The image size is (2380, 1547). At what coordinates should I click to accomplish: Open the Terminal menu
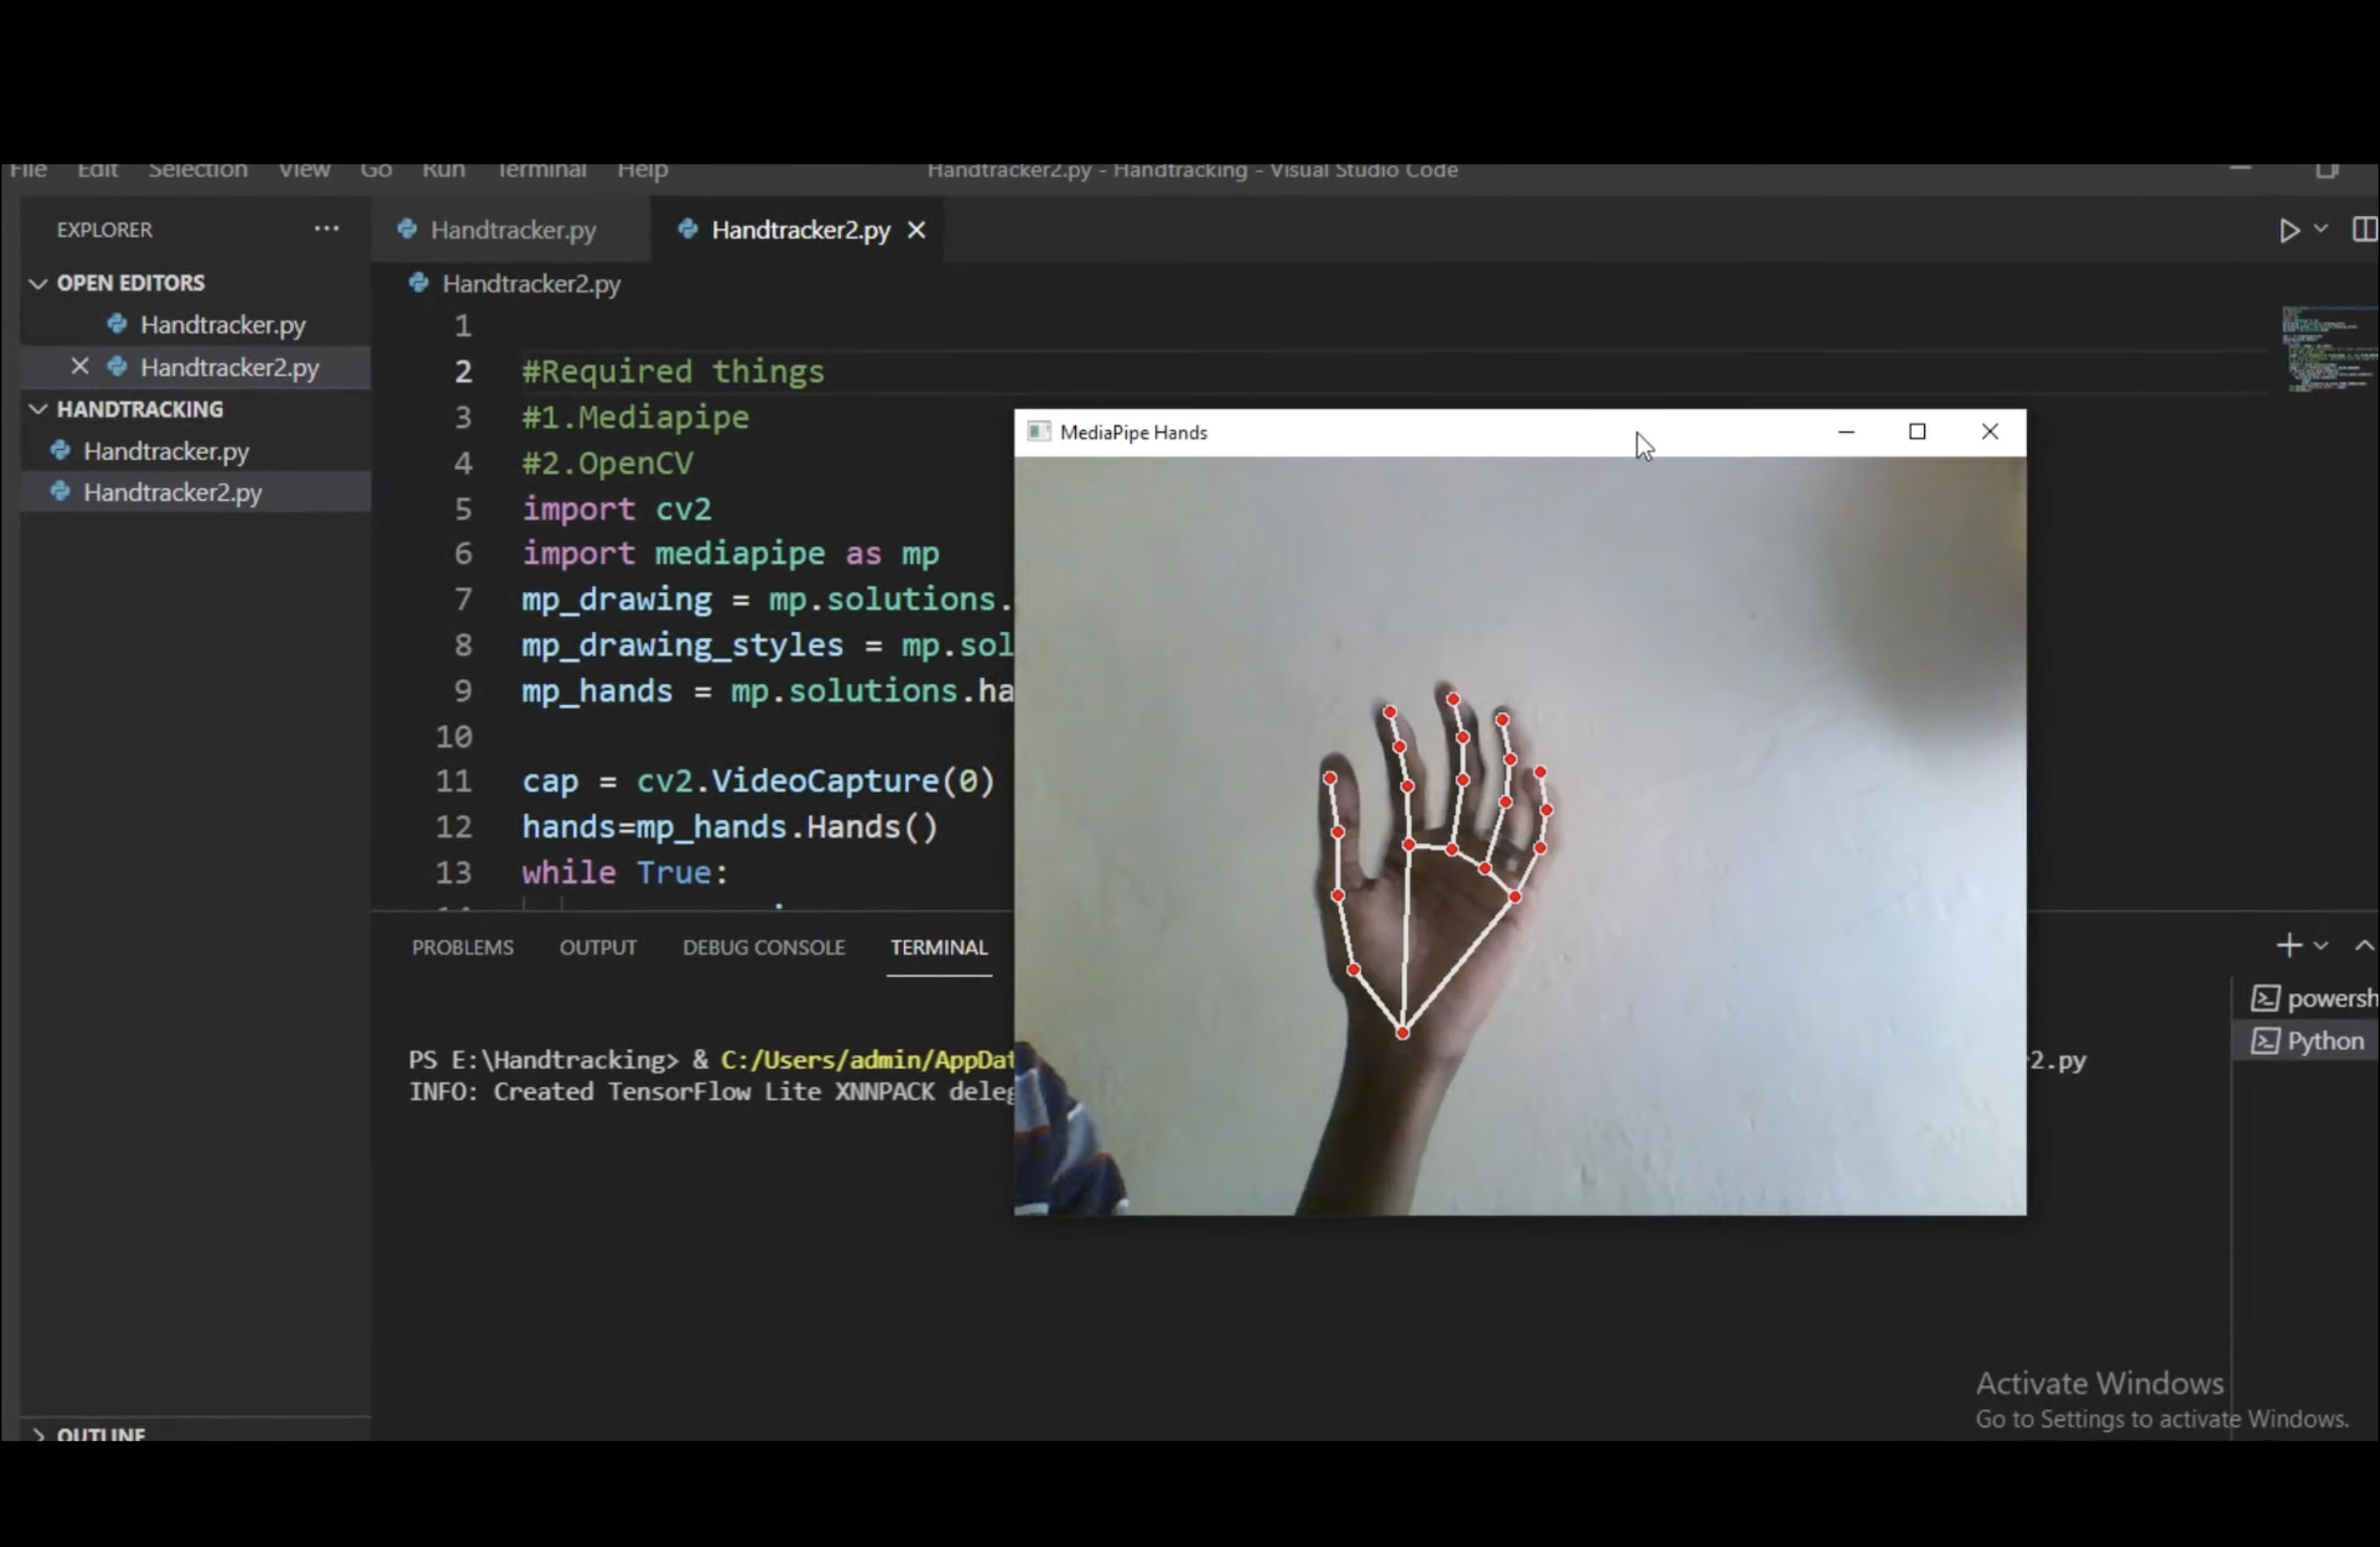click(541, 170)
